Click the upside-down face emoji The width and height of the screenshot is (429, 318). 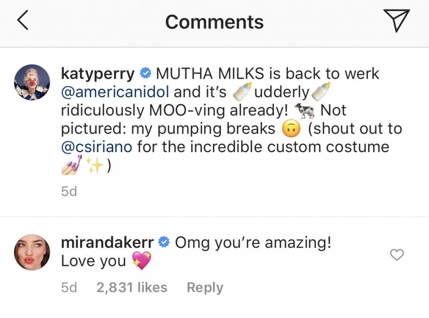[x=291, y=129]
